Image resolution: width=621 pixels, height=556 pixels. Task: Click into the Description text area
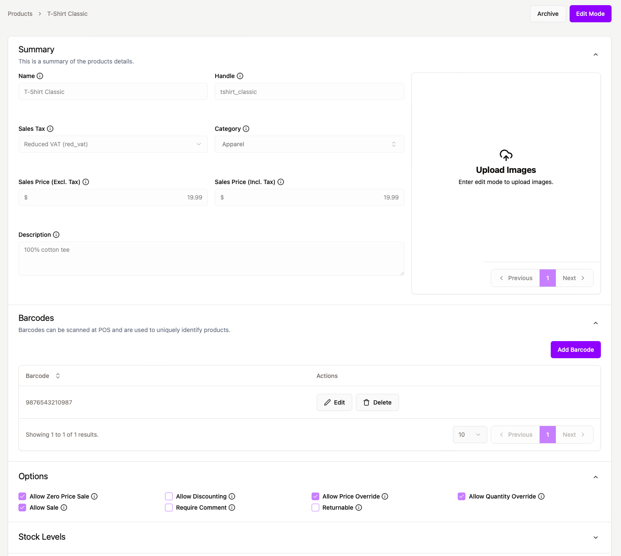tap(211, 259)
